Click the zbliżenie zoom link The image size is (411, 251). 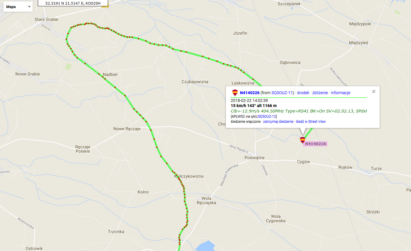[x=320, y=93]
